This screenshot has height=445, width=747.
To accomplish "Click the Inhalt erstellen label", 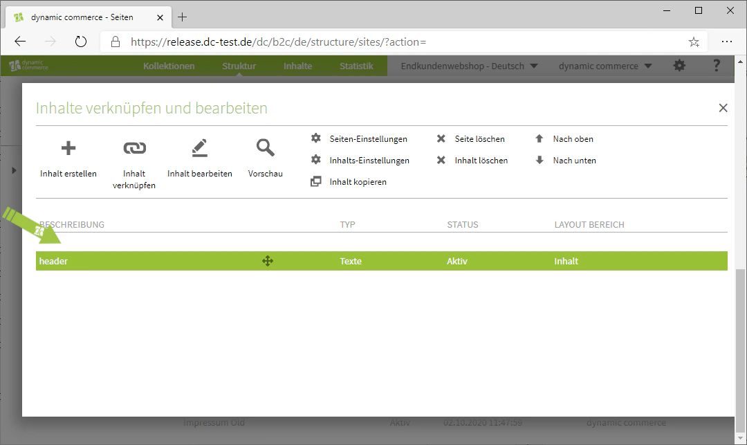I will click(x=68, y=174).
